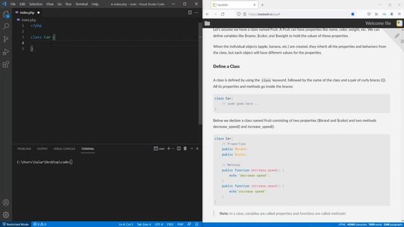The image size is (404, 227).
Task: Open StackEdit file explorer folder icon
Action: (207, 23)
